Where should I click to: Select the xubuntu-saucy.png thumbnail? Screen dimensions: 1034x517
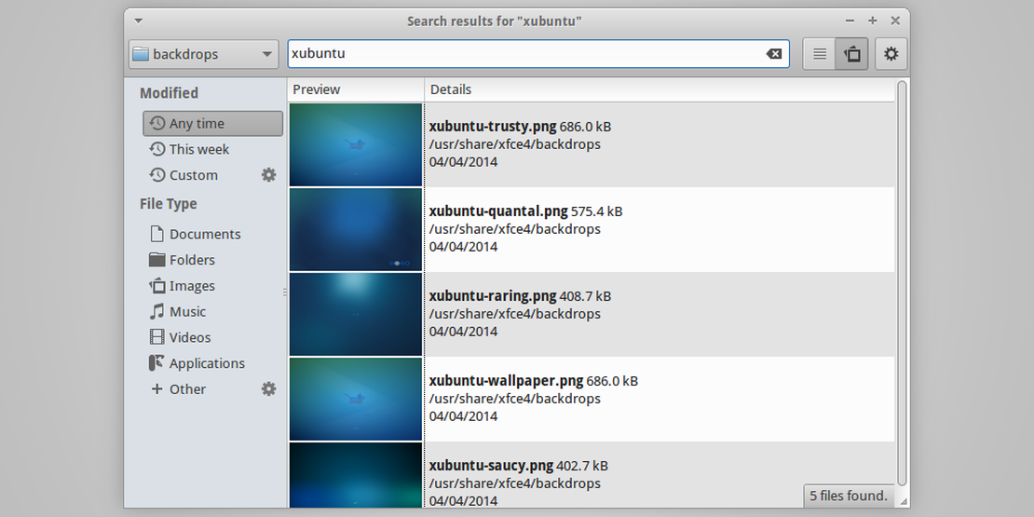click(x=356, y=475)
